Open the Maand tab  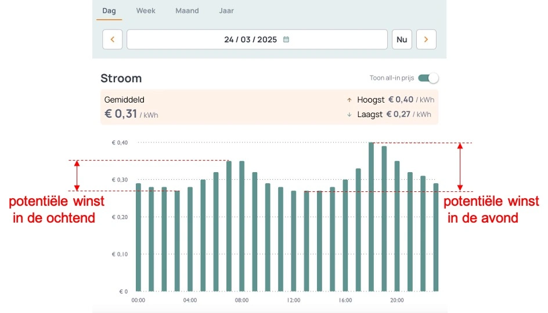187,11
